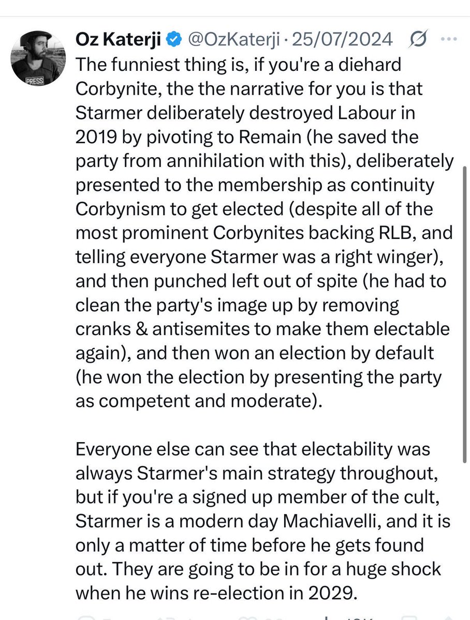Click the paragraph starting 'Everyone else can see'
Image resolution: width=470 pixels, height=620 pixels.
tap(263, 521)
